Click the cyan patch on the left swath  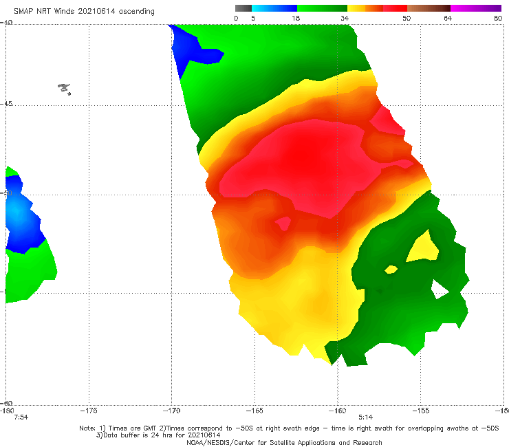pyautogui.click(x=14, y=211)
